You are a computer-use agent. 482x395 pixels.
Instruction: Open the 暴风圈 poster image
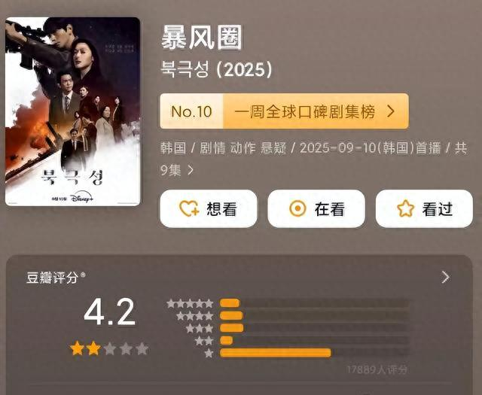point(73,111)
